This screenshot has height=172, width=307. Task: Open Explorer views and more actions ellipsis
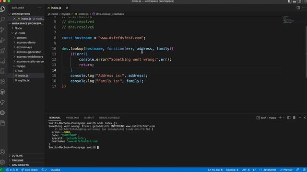(x=39, y=8)
